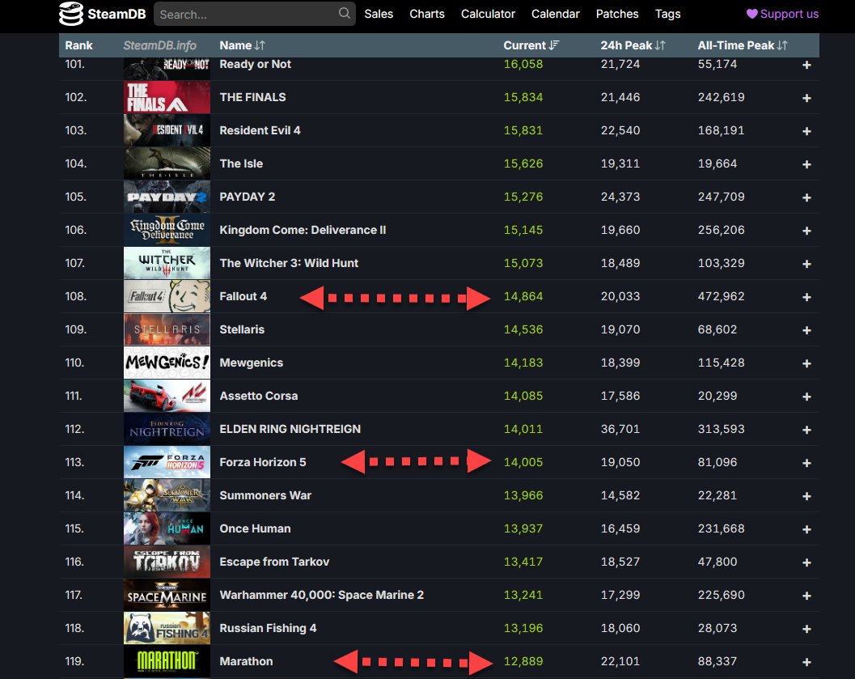Image resolution: width=855 pixels, height=679 pixels.
Task: Click rank number 113.
Action: (x=74, y=462)
